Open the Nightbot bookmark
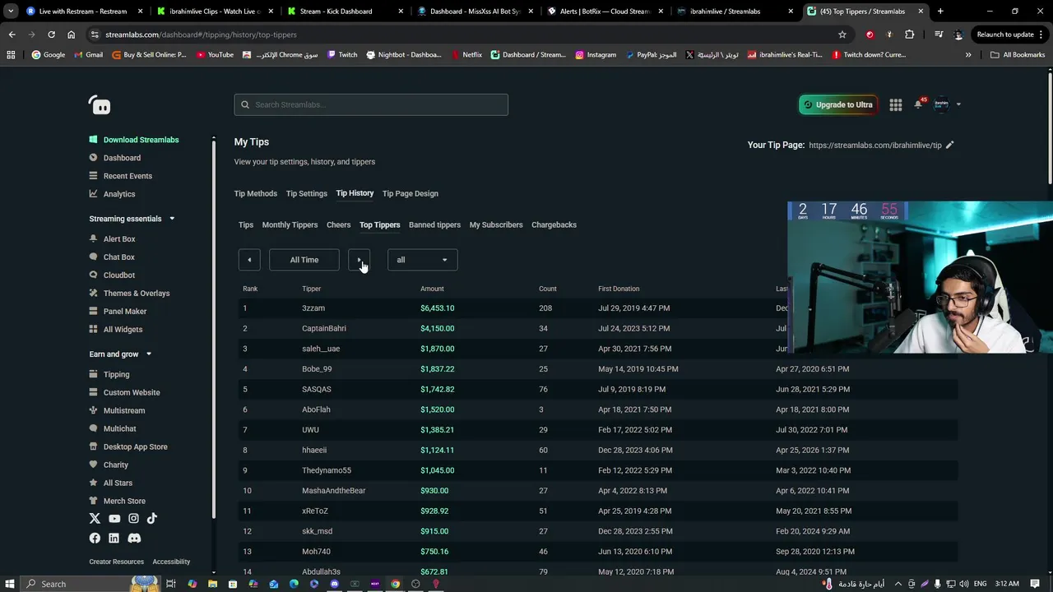This screenshot has height=592, width=1053. click(x=405, y=55)
